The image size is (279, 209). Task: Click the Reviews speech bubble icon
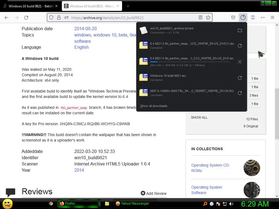(11, 192)
